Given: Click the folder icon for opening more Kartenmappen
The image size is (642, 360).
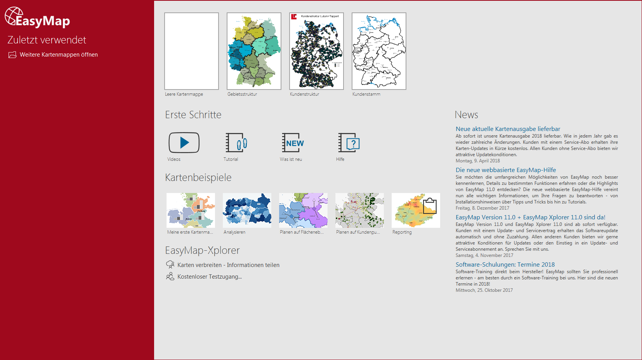Looking at the screenshot, I should point(12,55).
